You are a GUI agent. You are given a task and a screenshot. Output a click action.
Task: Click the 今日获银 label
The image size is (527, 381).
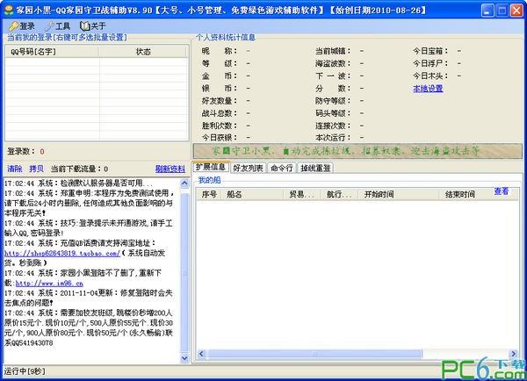[x=219, y=138]
